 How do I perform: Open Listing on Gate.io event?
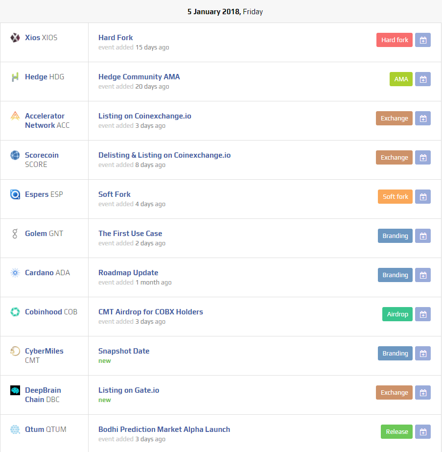tap(129, 391)
